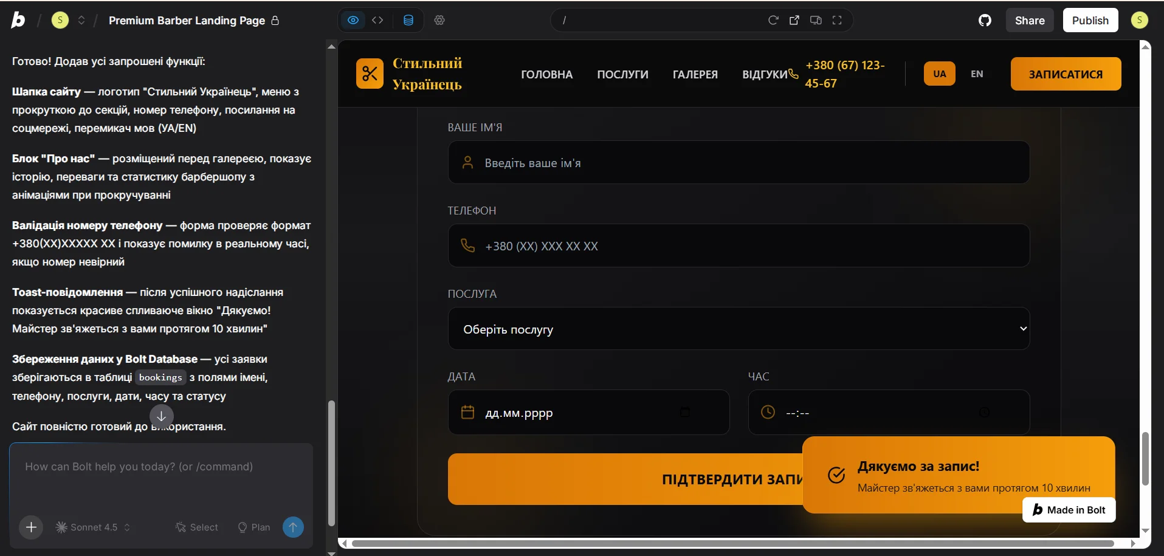Click the ГАЛЕРЕЯ navigation item
This screenshot has height=556, width=1164.
[695, 74]
